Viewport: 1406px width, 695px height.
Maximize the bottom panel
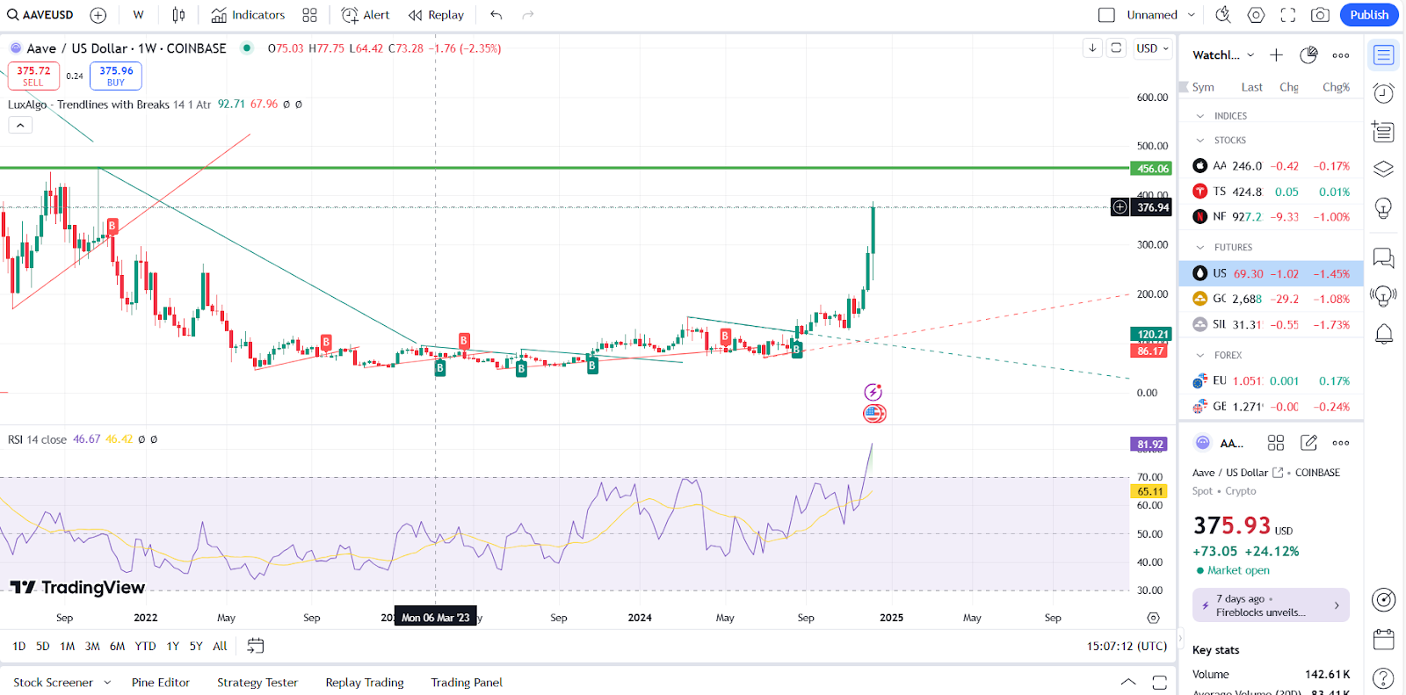pyautogui.click(x=1159, y=682)
